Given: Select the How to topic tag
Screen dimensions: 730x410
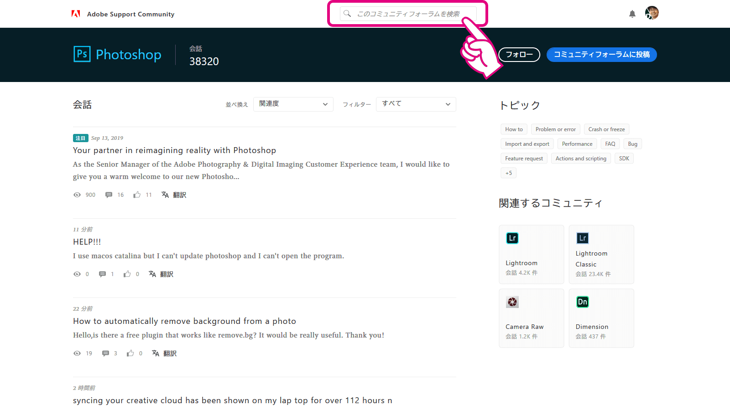Looking at the screenshot, I should [x=514, y=129].
